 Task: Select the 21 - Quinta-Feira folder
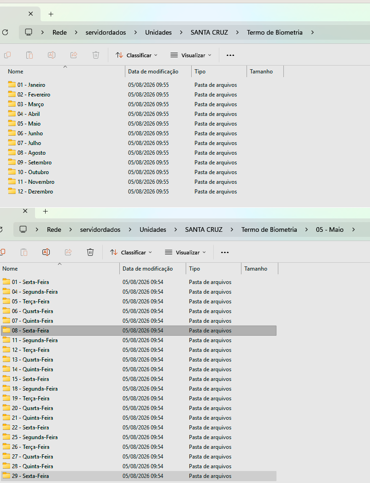32,418
